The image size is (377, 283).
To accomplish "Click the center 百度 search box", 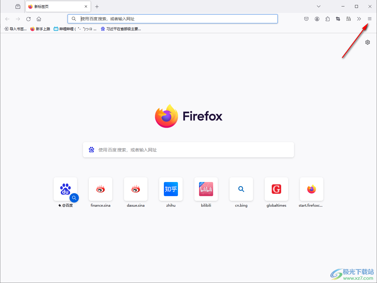I will pos(188,150).
